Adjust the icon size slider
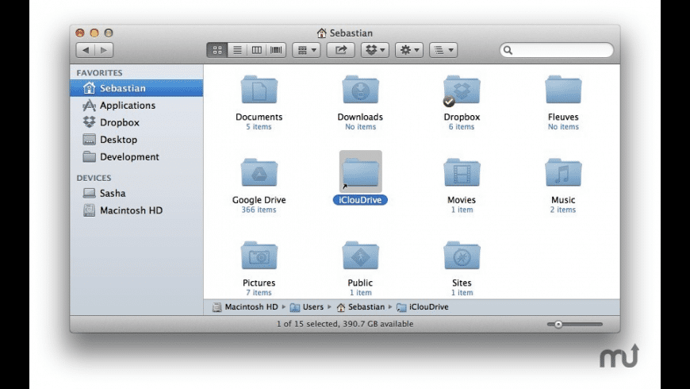The width and height of the screenshot is (690, 389). click(559, 324)
